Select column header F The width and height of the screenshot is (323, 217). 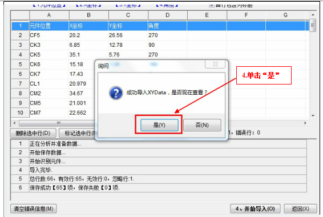pyautogui.click(x=246, y=15)
